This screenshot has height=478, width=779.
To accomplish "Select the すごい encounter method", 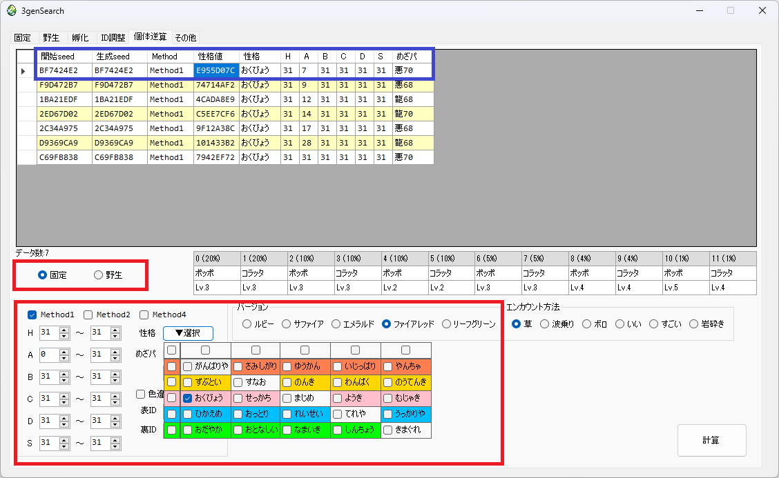I will click(654, 324).
